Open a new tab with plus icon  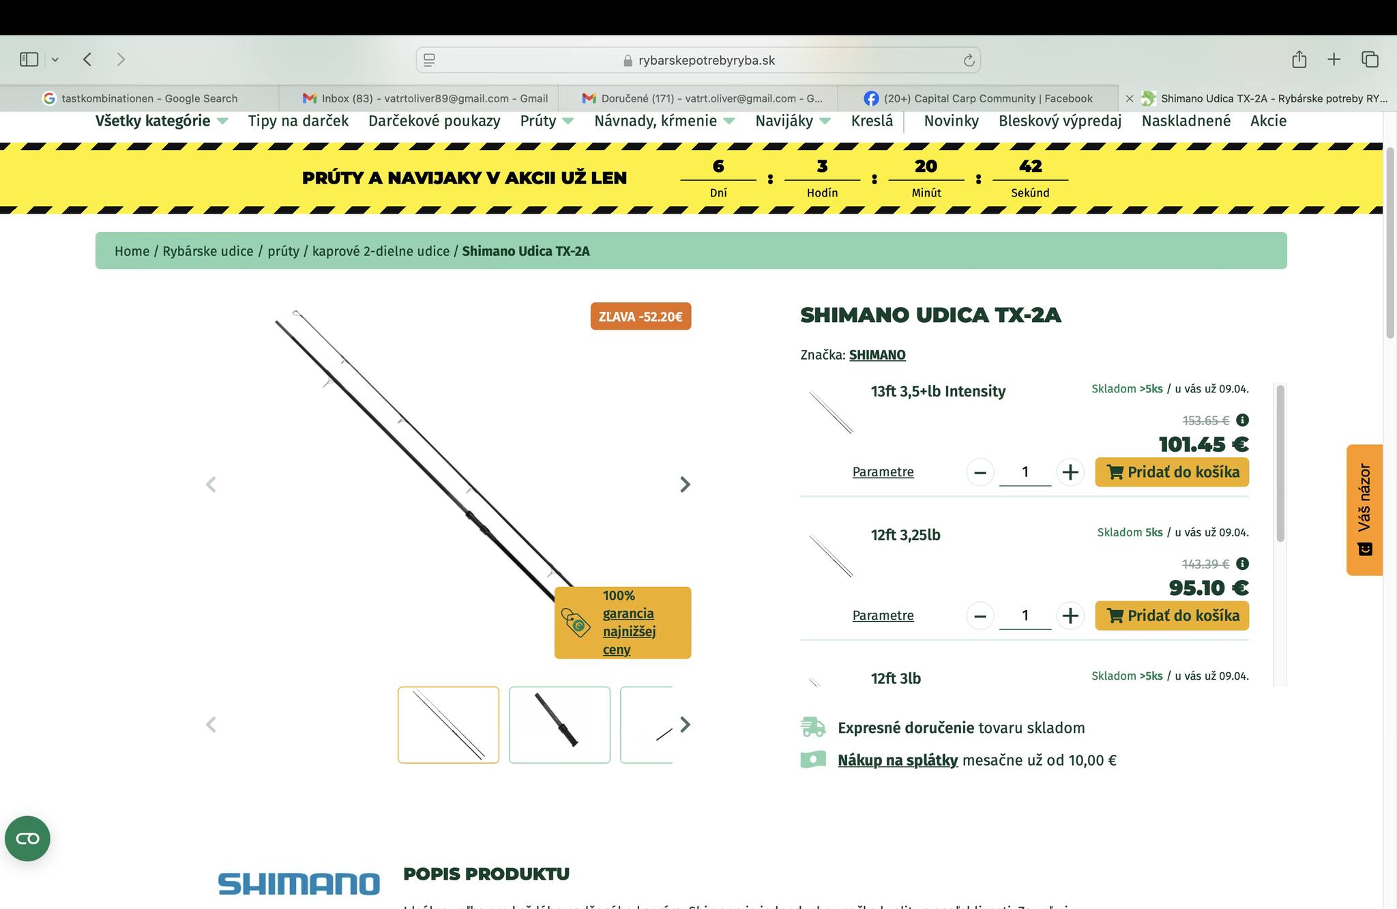point(1334,59)
